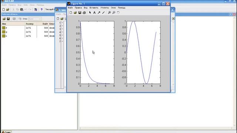Open Файл menu in MATLAB main window
Image resolution: width=237 pixels, height=133 pixels.
click(x=4, y=5)
